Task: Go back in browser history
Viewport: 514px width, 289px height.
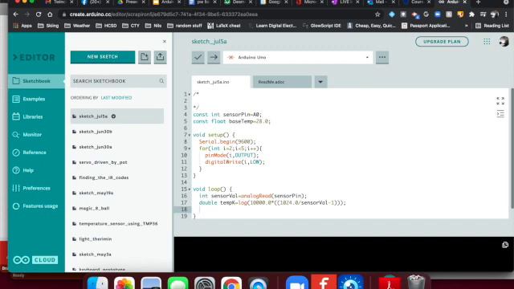Action: (16, 14)
